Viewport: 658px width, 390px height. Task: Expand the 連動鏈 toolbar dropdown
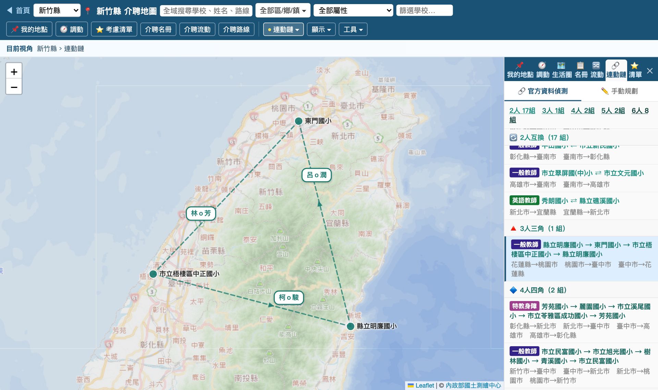pyautogui.click(x=283, y=29)
